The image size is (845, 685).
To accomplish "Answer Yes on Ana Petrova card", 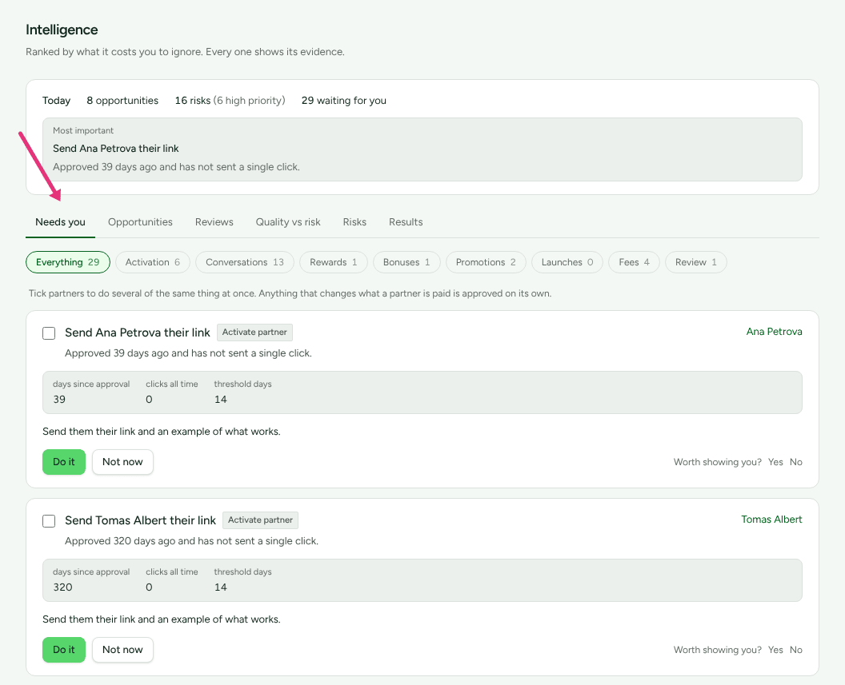I will pos(775,462).
